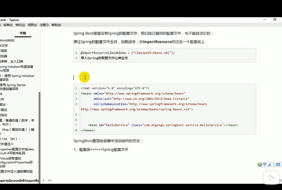Open the 段落(P) menu
The width and height of the screenshot is (282, 190).
point(8,25)
